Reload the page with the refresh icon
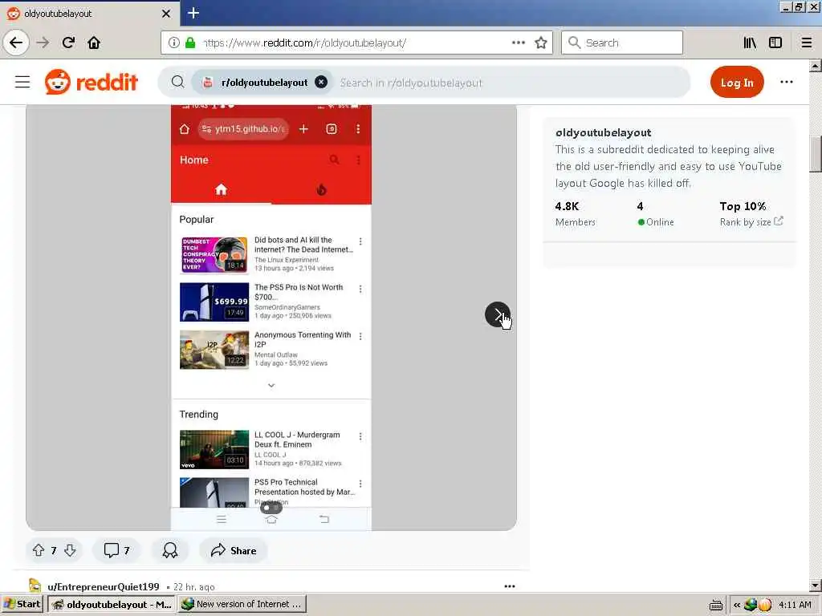Screen dimensions: 822x616 tap(68, 43)
